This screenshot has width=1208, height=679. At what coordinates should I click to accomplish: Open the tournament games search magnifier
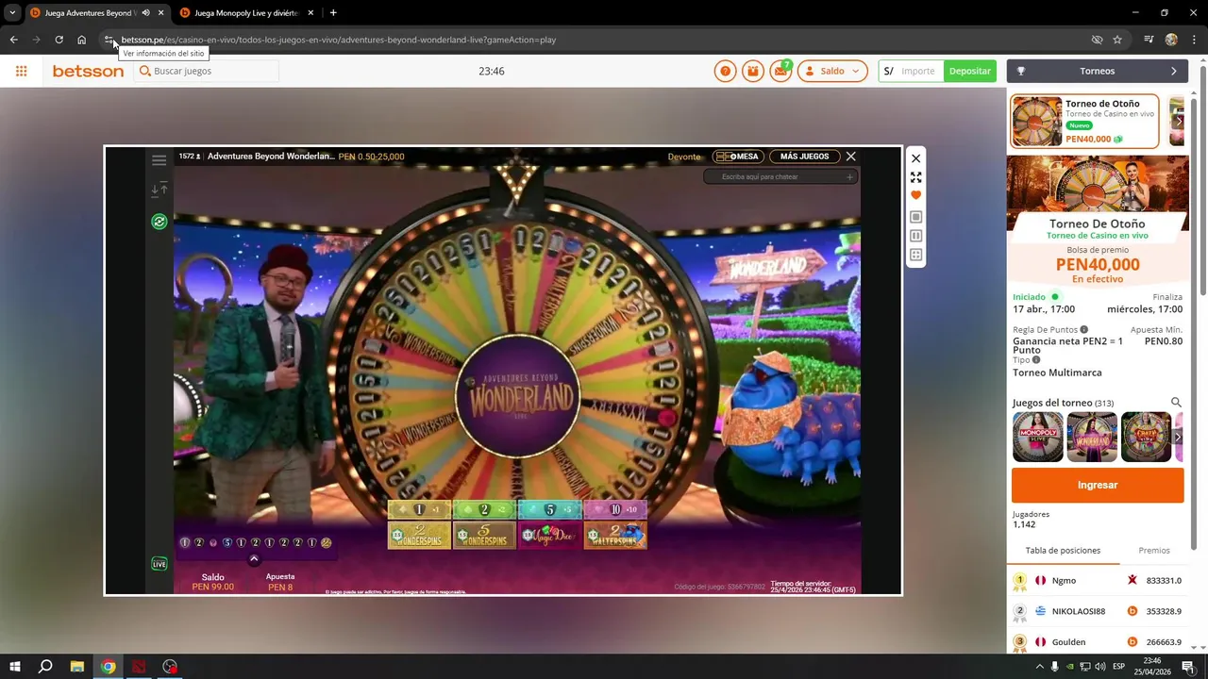click(x=1176, y=403)
